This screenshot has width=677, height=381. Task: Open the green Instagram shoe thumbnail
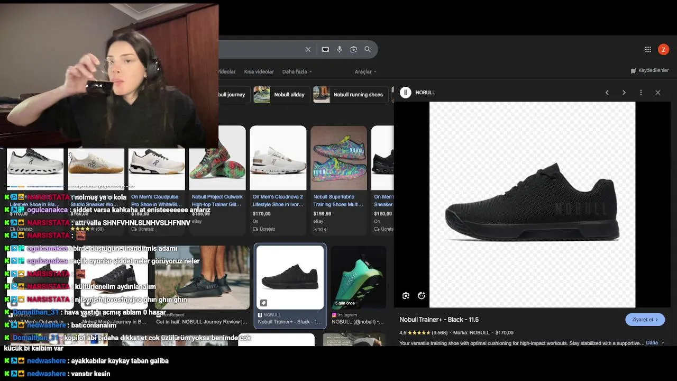[358, 277]
